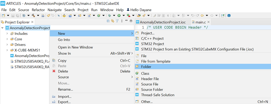This screenshot has height=104, width=271.
Task: Open the Window menu
Action: pos(107,10)
